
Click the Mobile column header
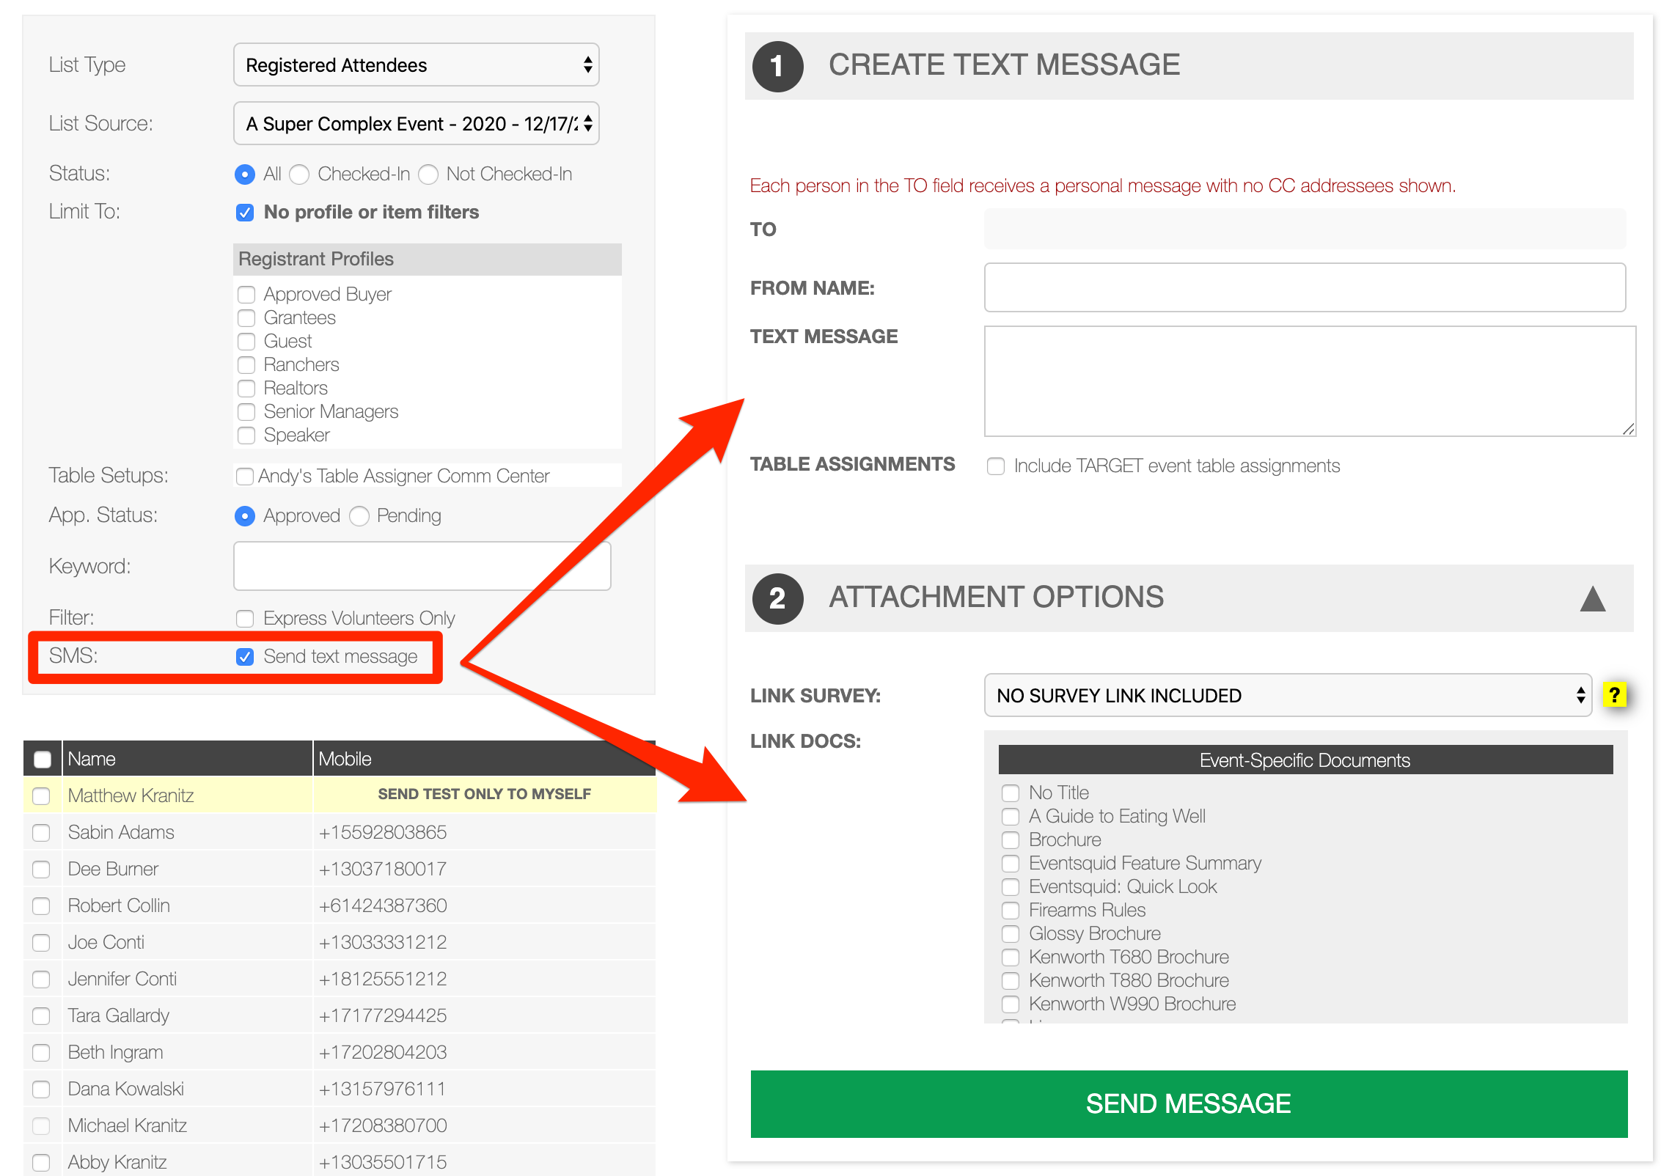[x=485, y=759]
